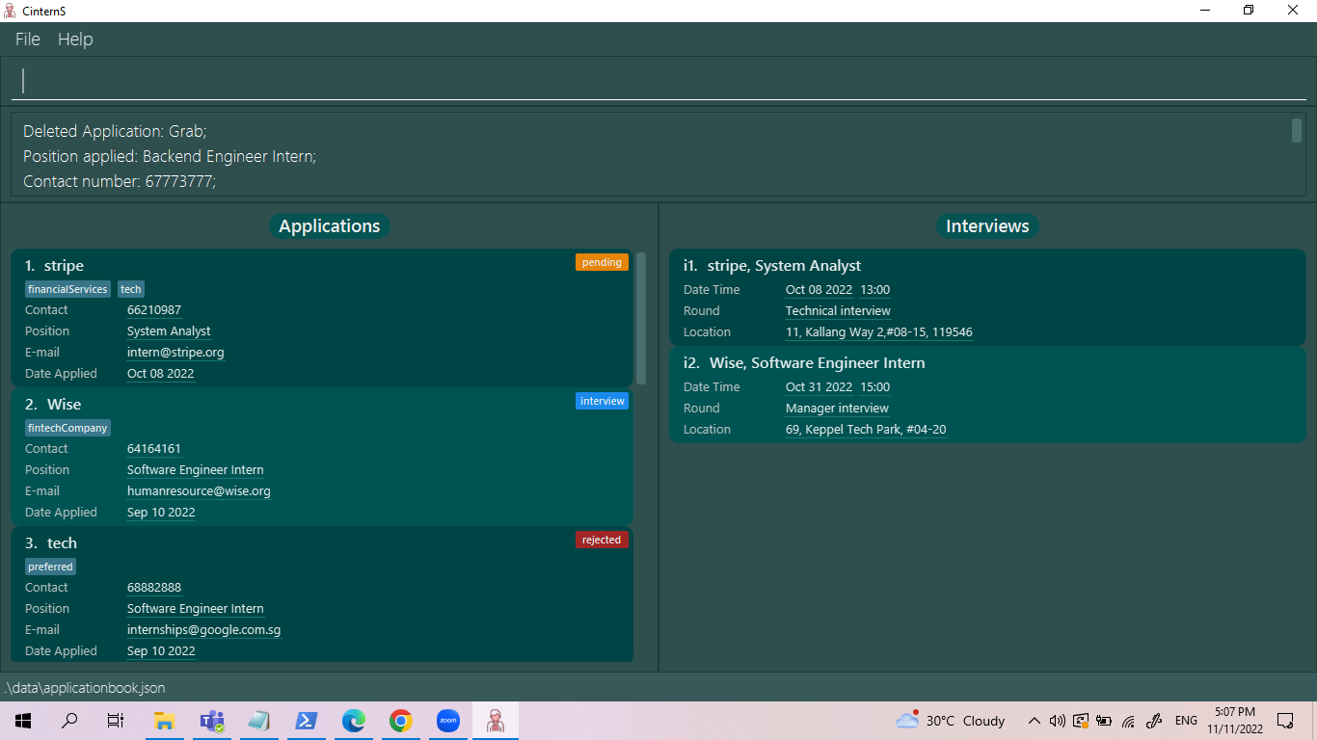Click the "fintechCompany" tag

pos(68,428)
